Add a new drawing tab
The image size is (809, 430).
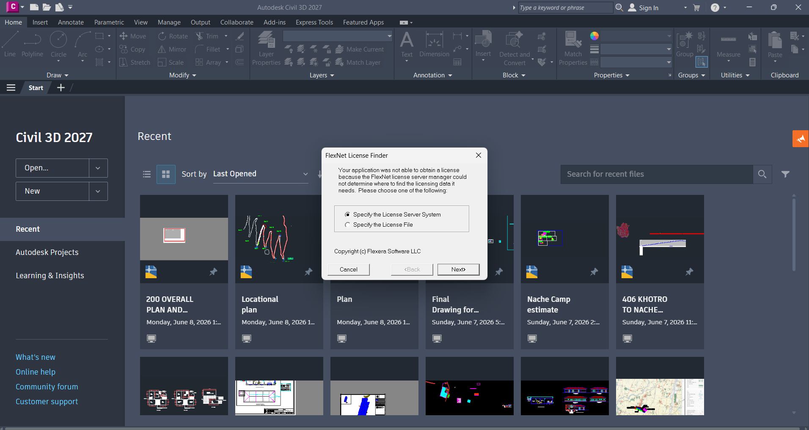tap(61, 88)
